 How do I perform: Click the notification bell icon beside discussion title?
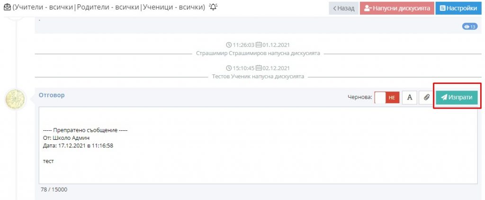coord(213,7)
